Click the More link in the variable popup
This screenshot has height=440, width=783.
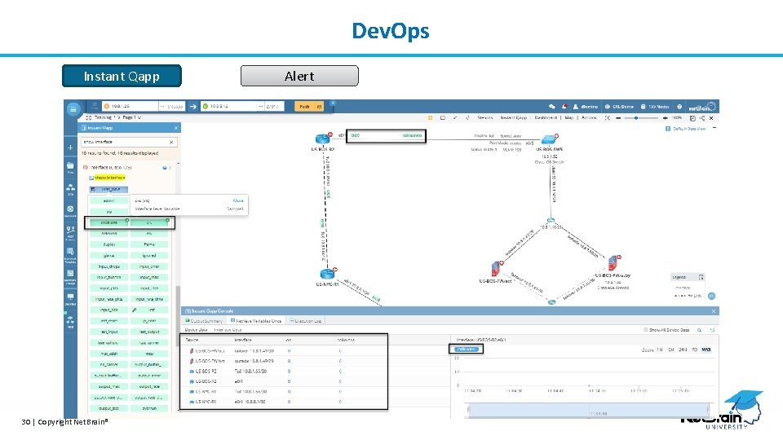(238, 200)
